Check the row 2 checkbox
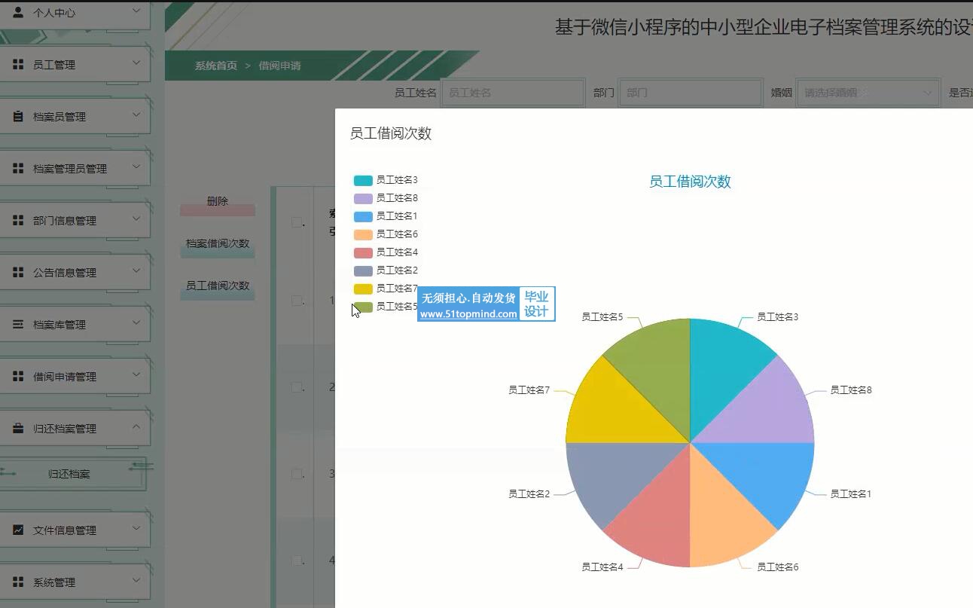Image resolution: width=973 pixels, height=608 pixels. [297, 387]
